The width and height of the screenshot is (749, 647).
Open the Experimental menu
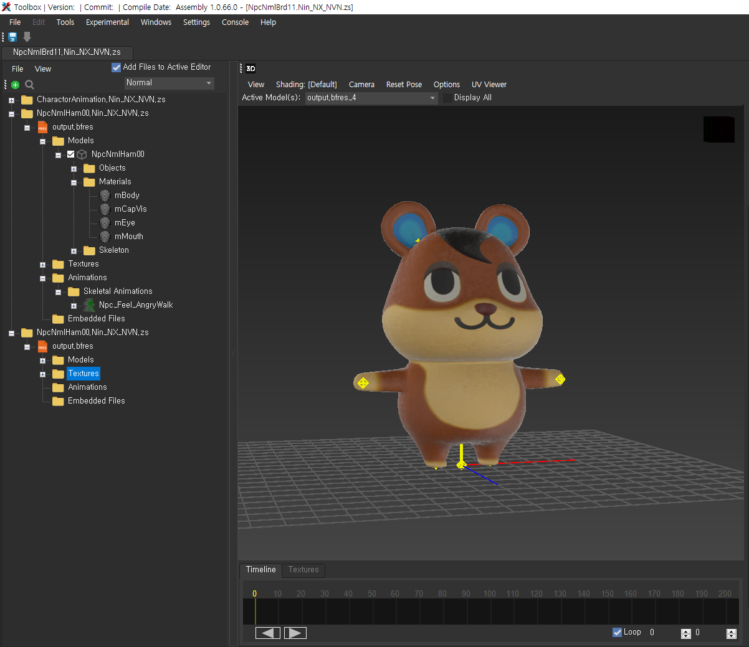click(107, 22)
